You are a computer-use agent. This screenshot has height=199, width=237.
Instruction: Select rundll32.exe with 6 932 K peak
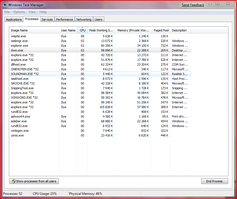point(100,126)
